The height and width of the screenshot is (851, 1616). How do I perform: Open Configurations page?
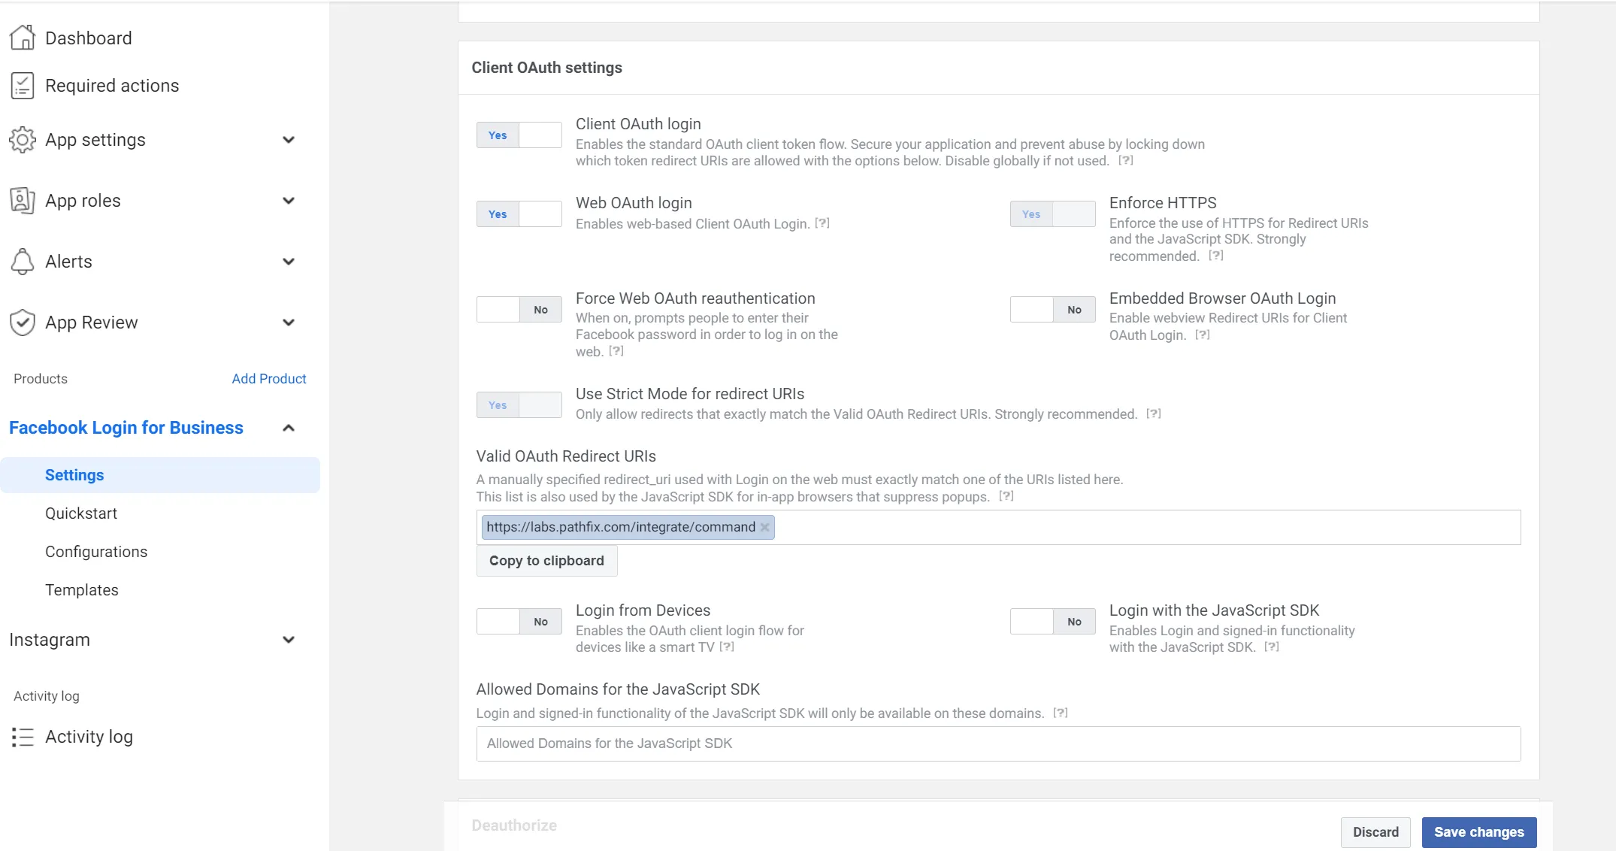[96, 552]
